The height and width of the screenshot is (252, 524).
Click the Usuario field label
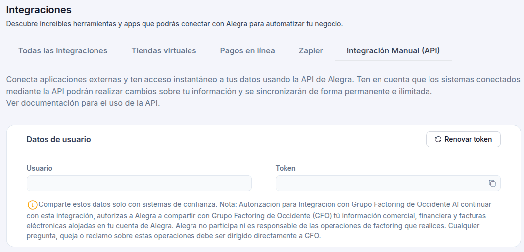point(40,168)
